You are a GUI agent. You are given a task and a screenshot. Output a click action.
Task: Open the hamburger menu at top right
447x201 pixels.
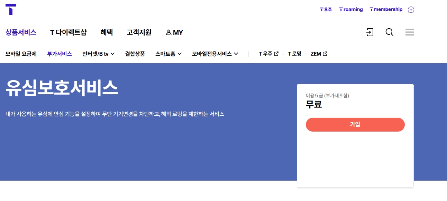(x=410, y=32)
